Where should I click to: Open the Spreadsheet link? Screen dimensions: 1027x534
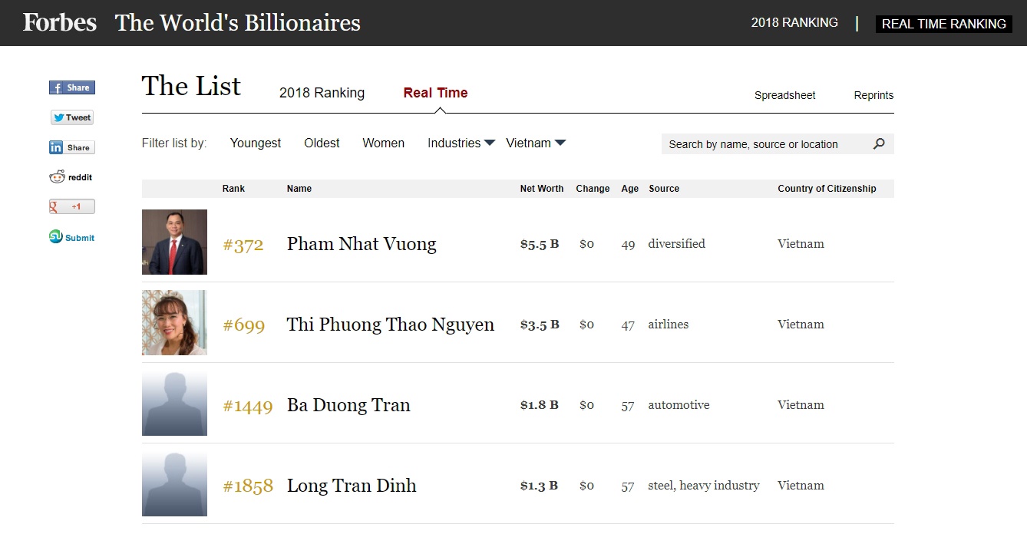click(x=784, y=95)
